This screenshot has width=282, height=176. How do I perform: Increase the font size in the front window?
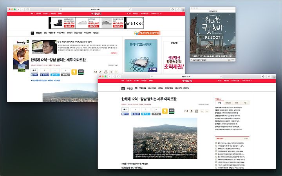(x=202, y=111)
